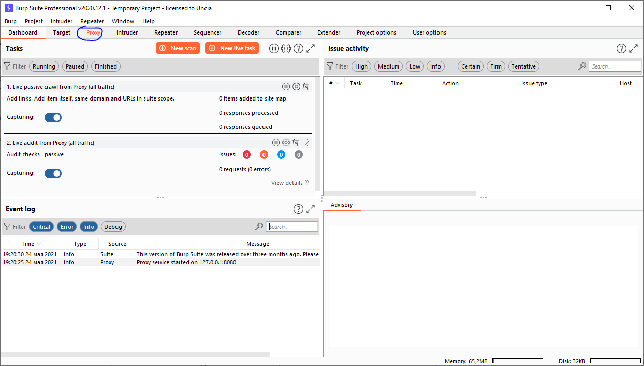Screen dimensions: 644x366
Task: Expand the Event log panel
Action: tap(311, 209)
